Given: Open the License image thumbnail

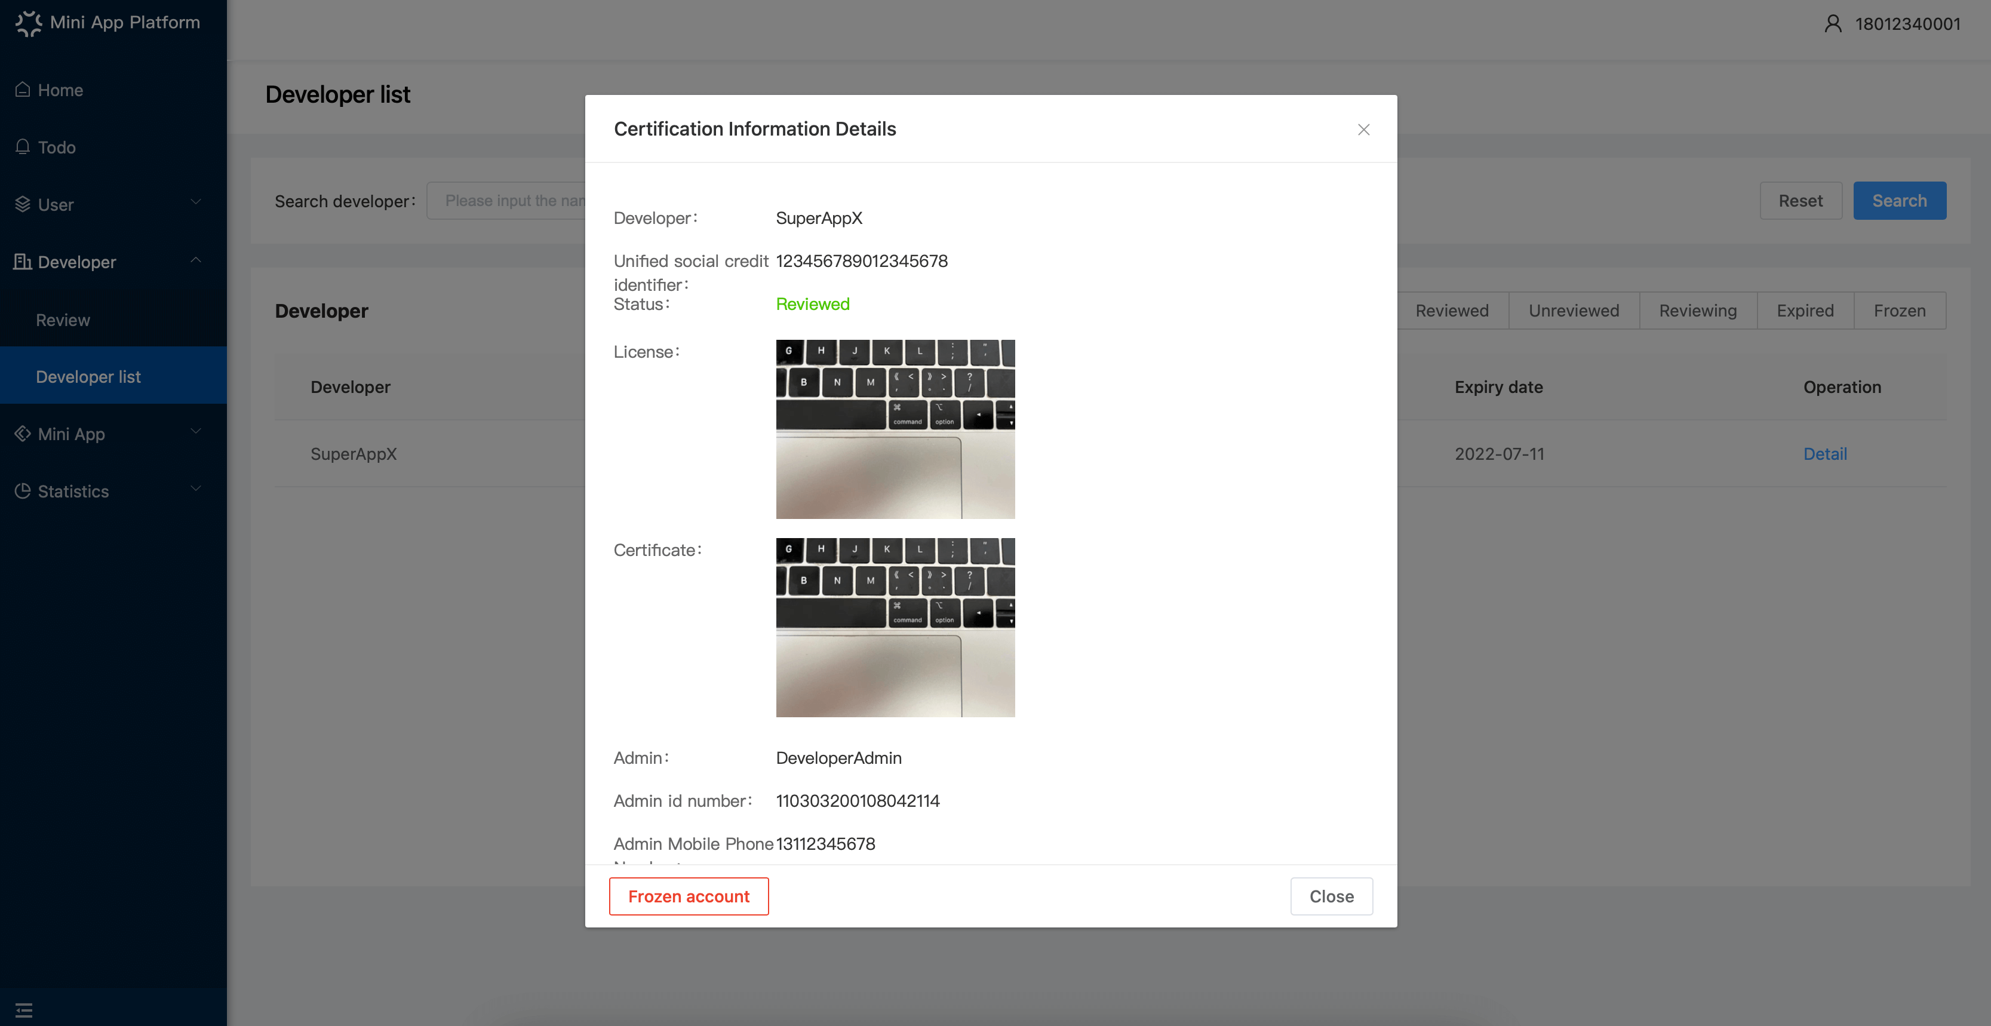Looking at the screenshot, I should coord(895,429).
